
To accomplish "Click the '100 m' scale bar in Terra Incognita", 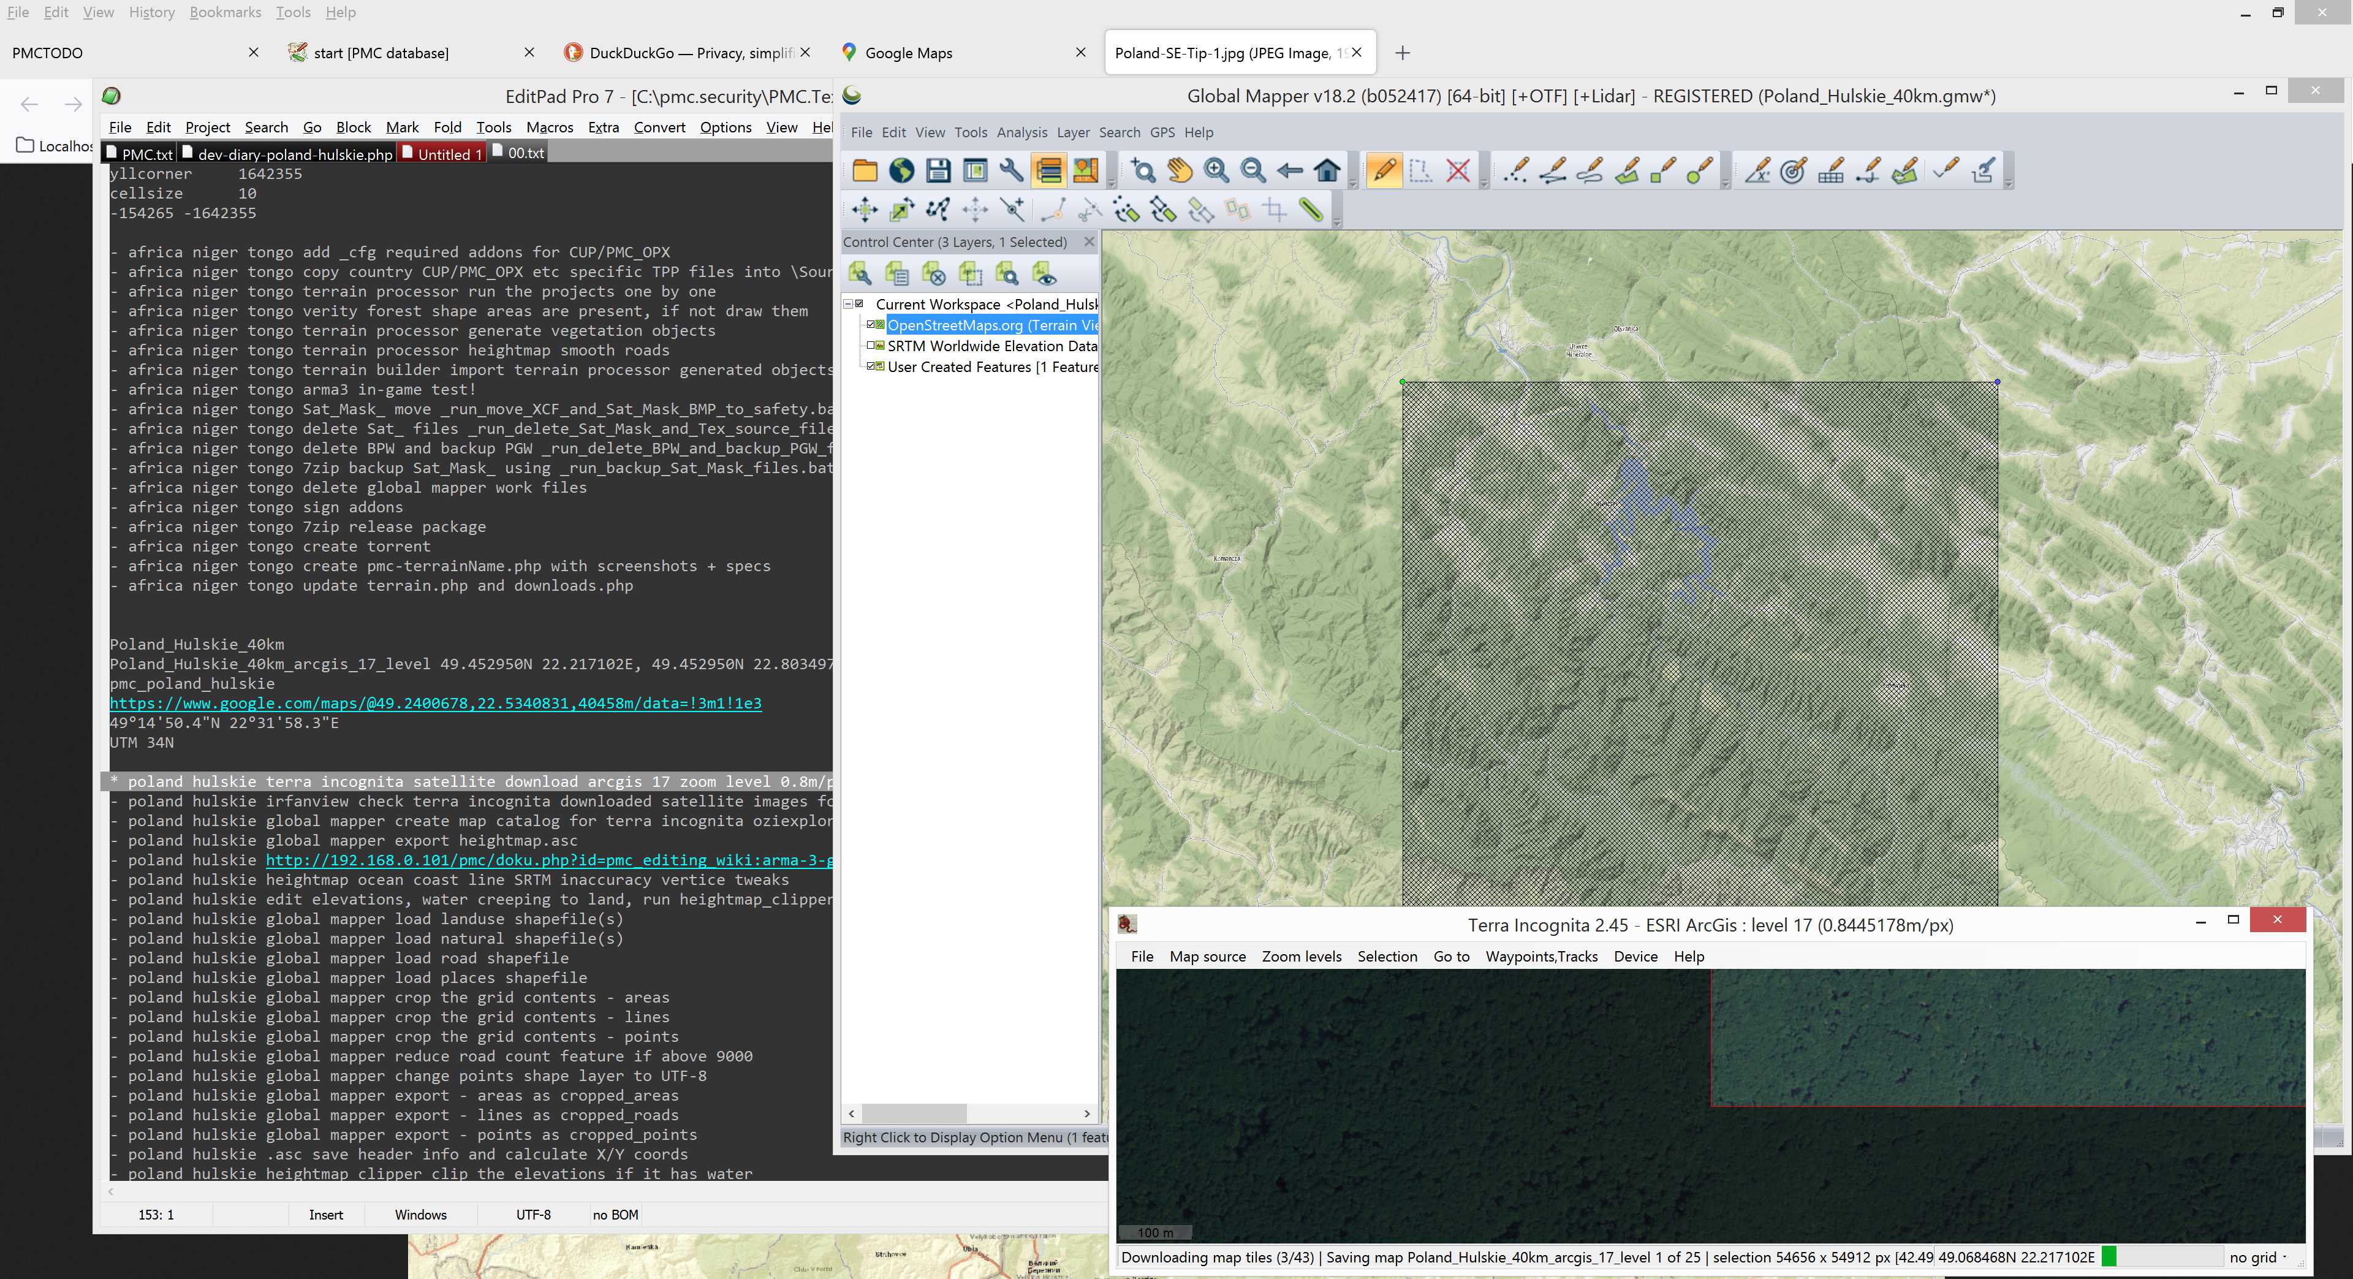I will (1156, 1232).
